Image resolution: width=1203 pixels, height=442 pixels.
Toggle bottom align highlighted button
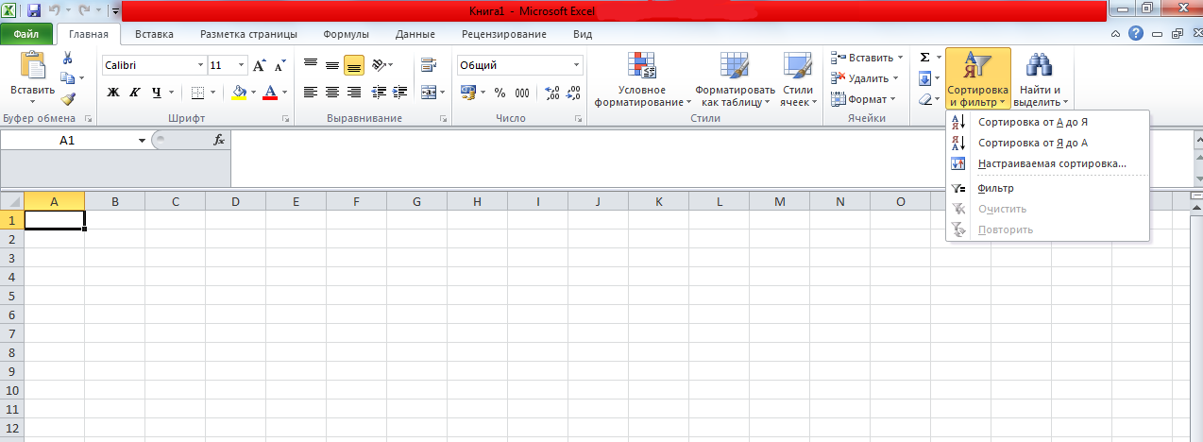click(x=354, y=65)
